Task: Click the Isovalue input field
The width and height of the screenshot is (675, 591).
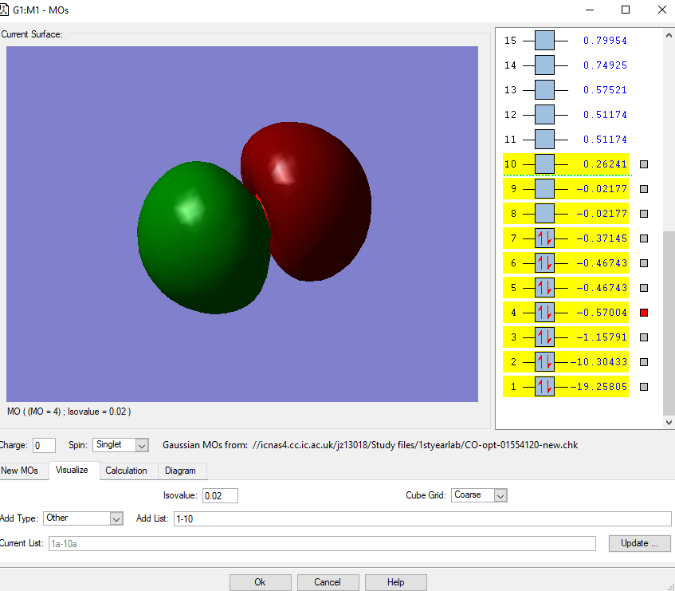Action: coord(220,496)
